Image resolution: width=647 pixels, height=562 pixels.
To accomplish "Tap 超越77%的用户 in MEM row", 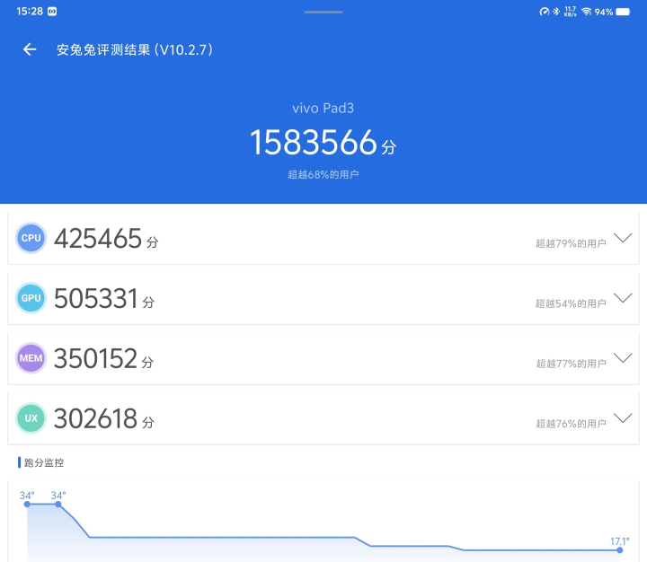I will pyautogui.click(x=571, y=364).
